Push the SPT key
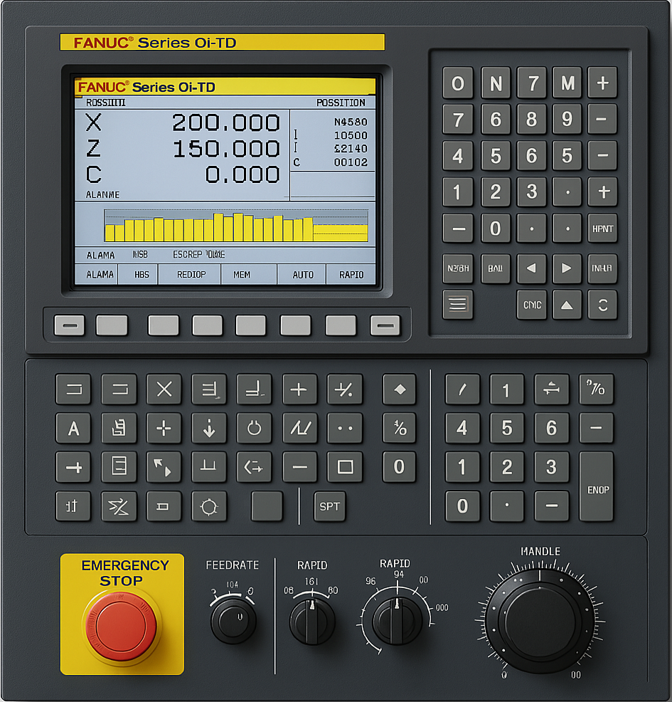672x702 pixels. tap(329, 506)
